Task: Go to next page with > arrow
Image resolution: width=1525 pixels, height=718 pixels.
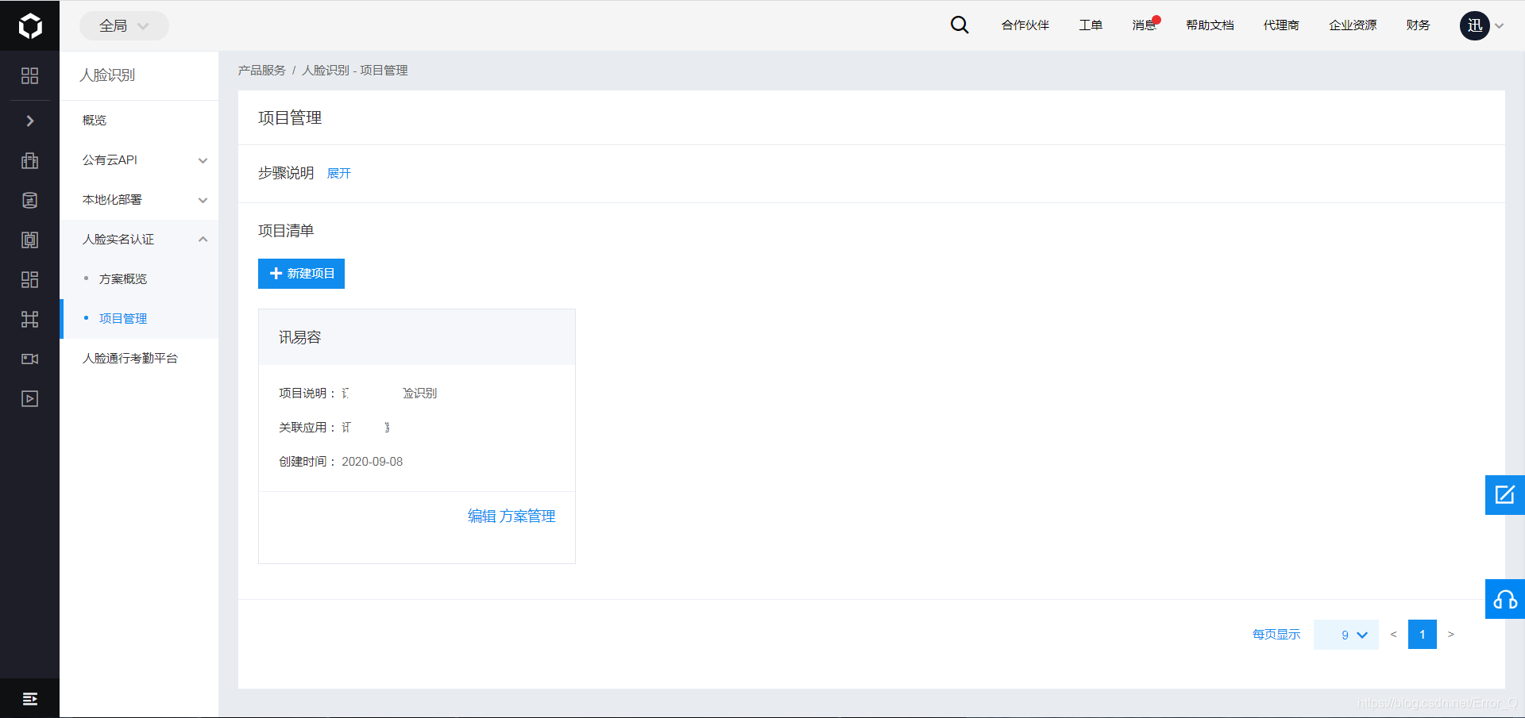Action: point(1451,635)
